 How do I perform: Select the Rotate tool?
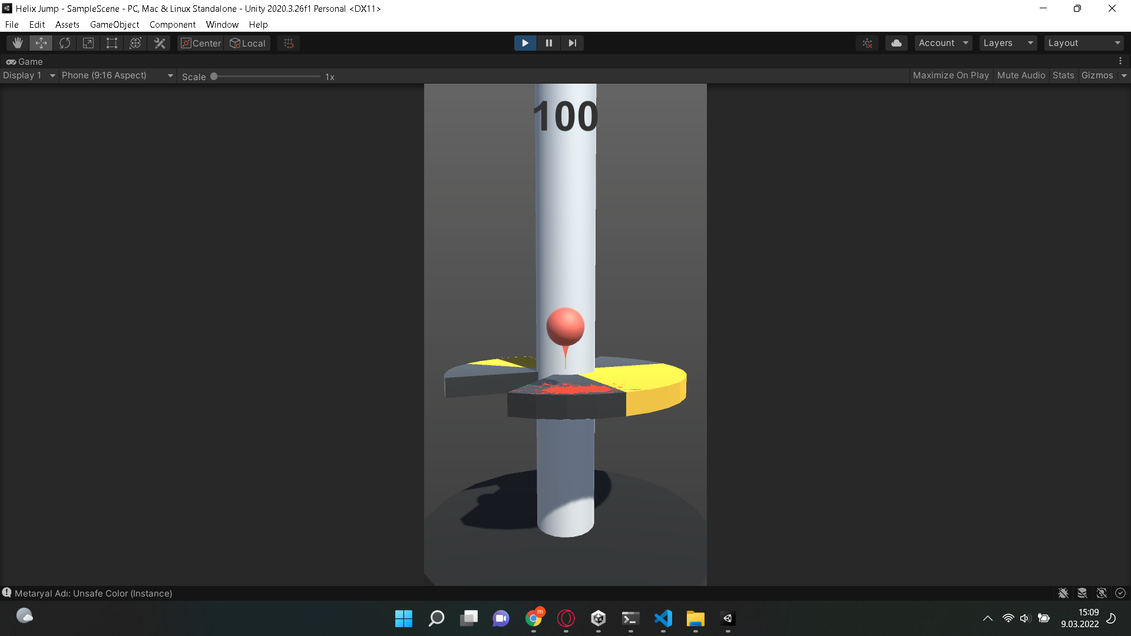64,42
